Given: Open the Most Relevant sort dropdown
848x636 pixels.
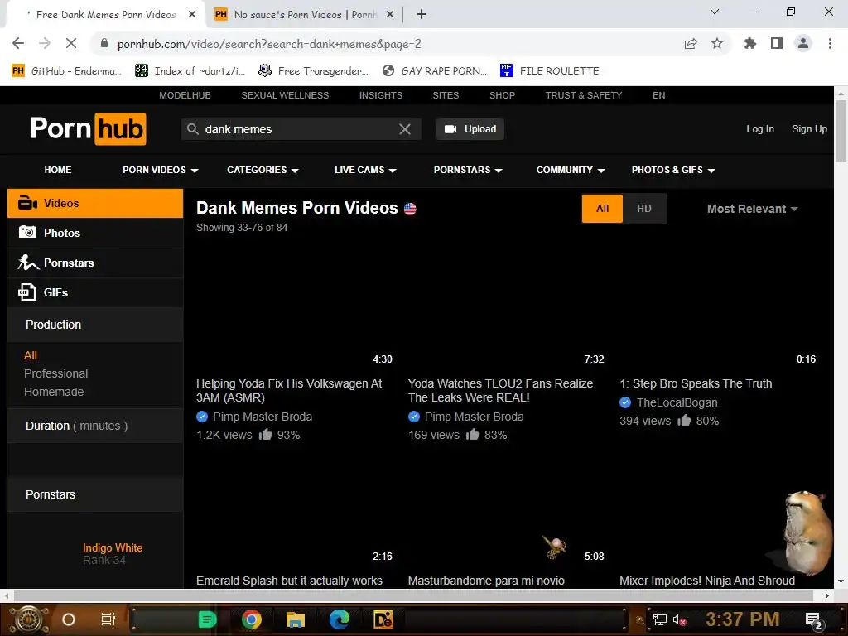Looking at the screenshot, I should coord(752,209).
